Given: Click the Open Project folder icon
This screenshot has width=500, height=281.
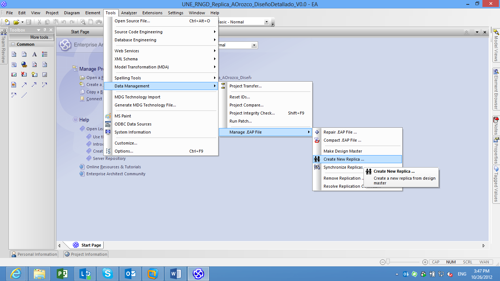Looking at the screenshot, I should (x=16, y=22).
